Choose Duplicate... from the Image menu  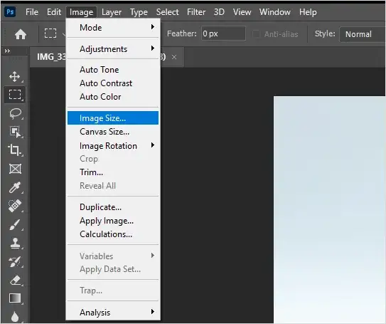(x=113, y=207)
